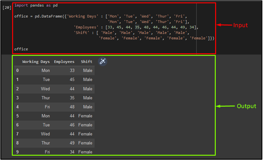Select row index 9 in output table
263x160 pixels.
pyautogui.click(x=17, y=152)
